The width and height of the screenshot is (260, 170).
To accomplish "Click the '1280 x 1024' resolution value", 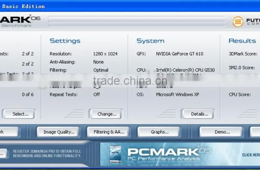I will [105, 54].
